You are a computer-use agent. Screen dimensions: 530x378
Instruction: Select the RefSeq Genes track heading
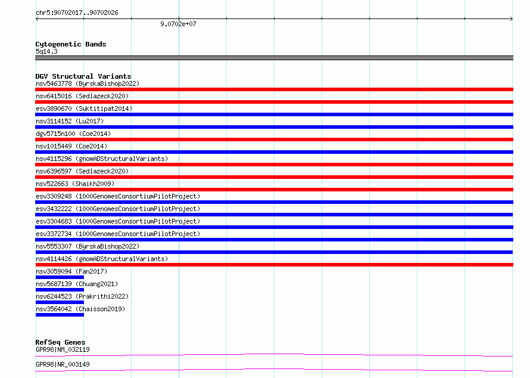pyautogui.click(x=60, y=342)
